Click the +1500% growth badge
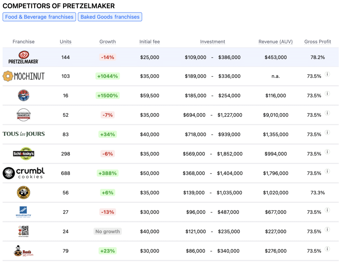 (108, 96)
